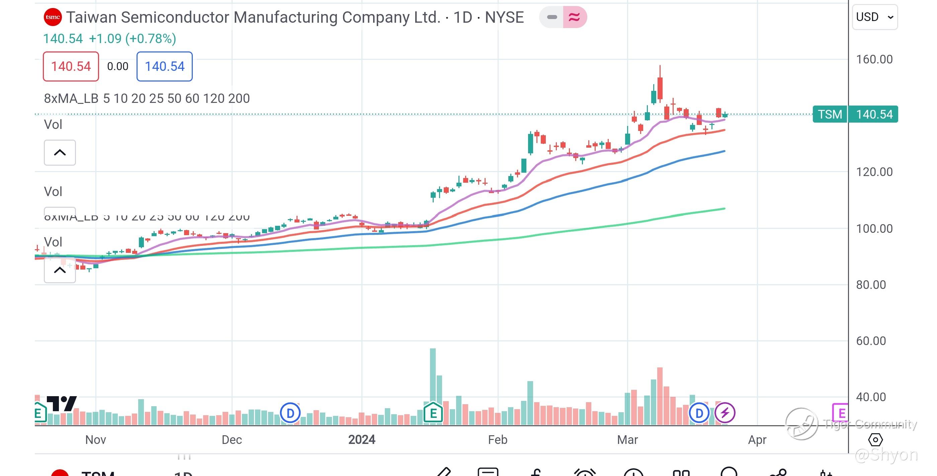Collapse the lower Vol indicator chevron
Screen dimensions: 937x476
60,270
